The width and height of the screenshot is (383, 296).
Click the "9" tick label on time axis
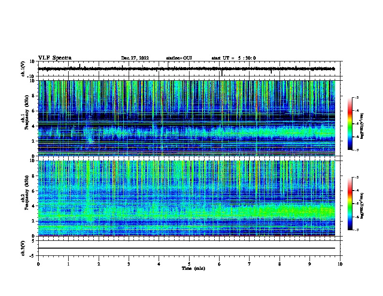coord(309,264)
